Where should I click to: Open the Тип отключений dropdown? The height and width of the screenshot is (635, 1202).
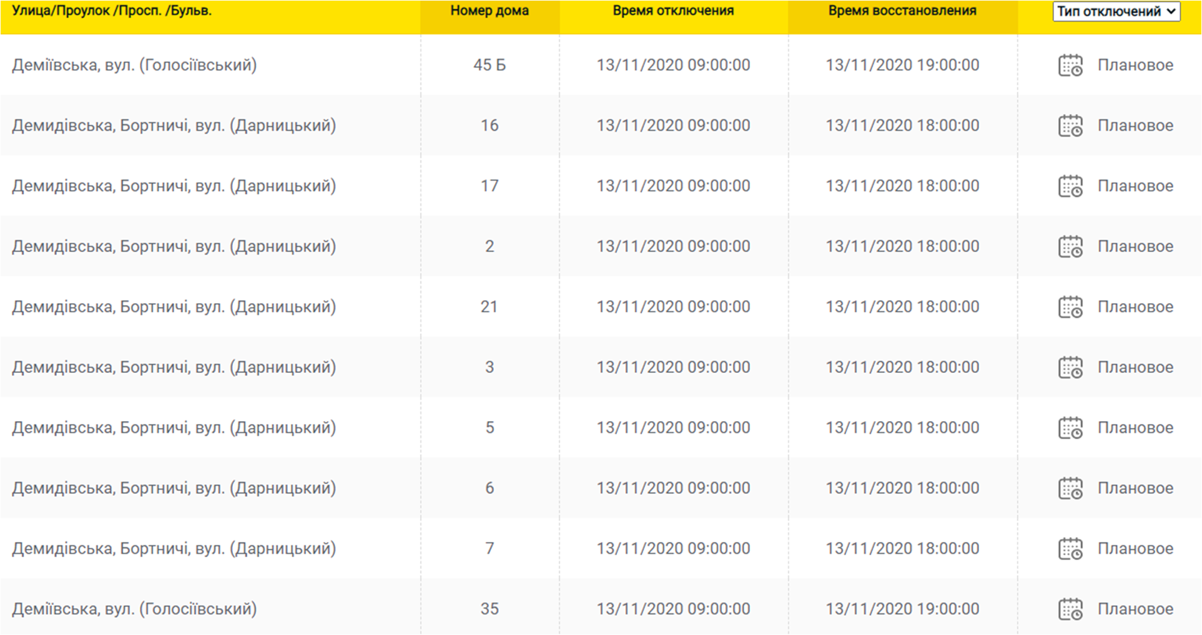click(x=1116, y=11)
